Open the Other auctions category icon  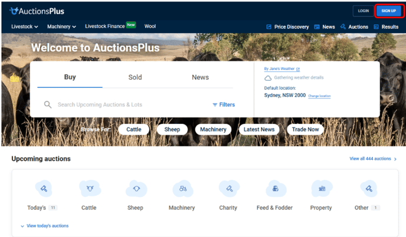point(369,189)
